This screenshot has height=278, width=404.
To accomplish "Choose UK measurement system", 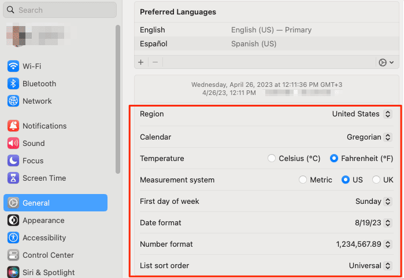I will (376, 180).
